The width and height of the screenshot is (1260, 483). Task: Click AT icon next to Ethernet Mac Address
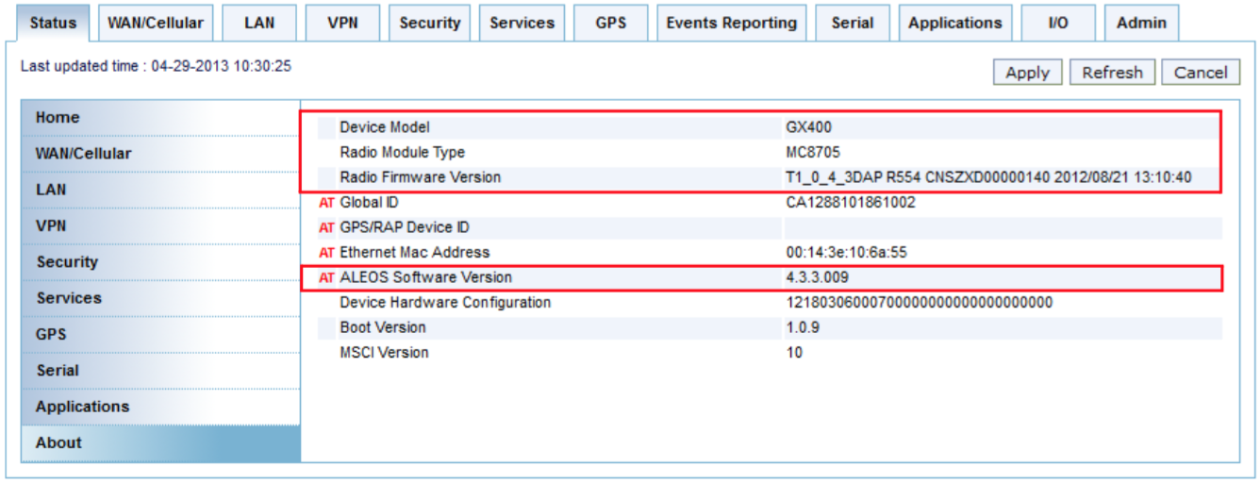coord(327,253)
